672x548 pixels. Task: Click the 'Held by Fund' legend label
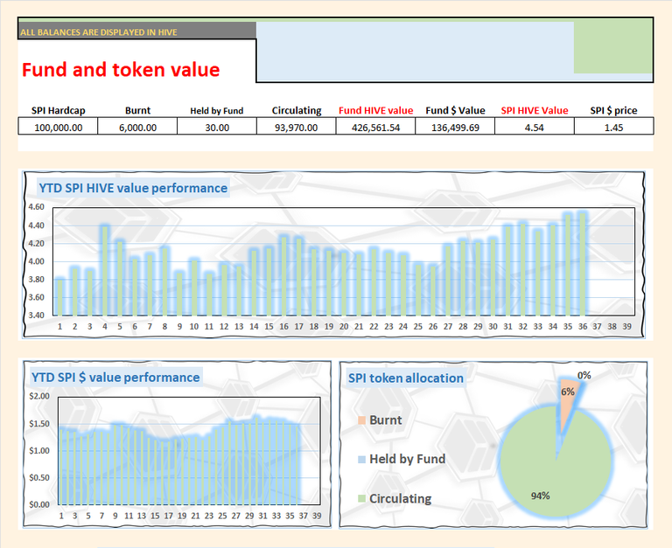[x=408, y=459]
